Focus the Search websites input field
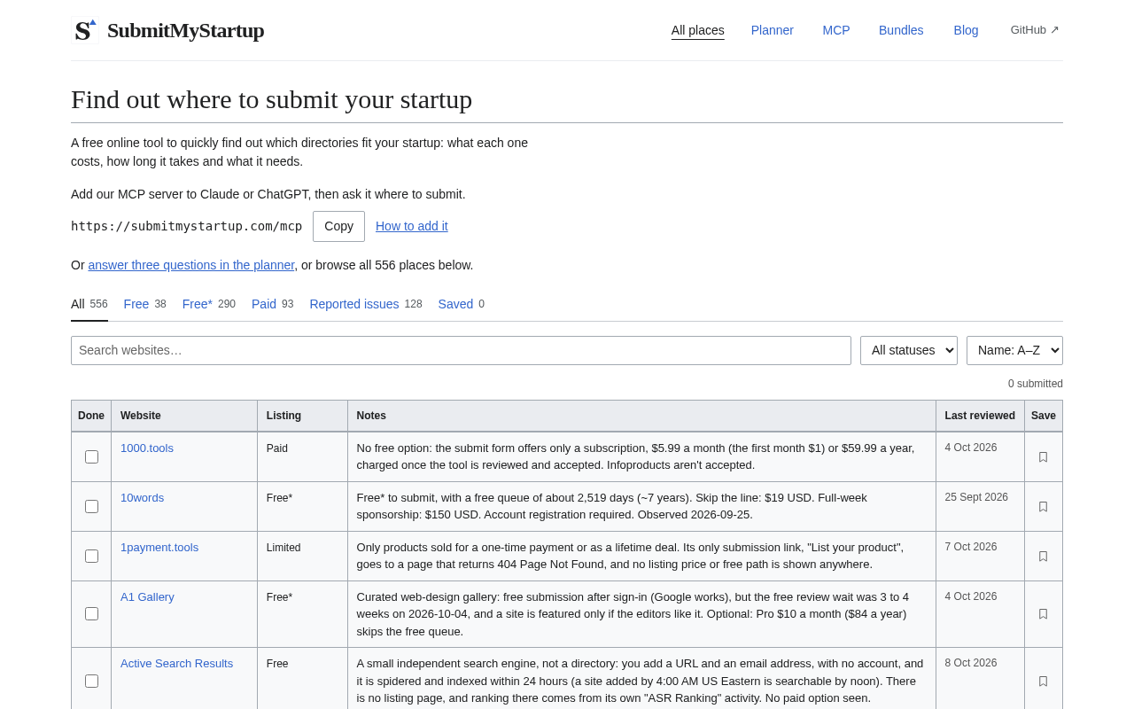1134x709 pixels. [x=461, y=350]
